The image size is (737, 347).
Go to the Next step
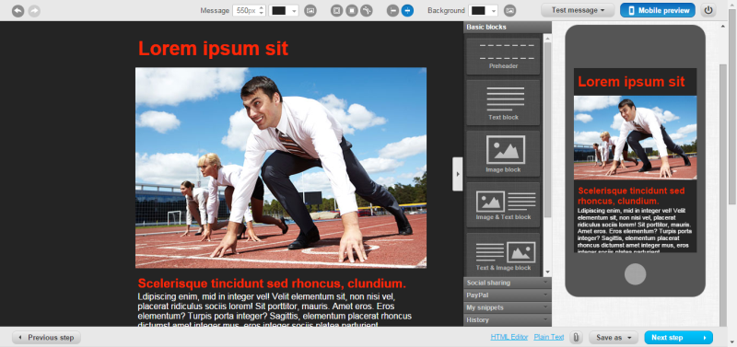(x=678, y=338)
